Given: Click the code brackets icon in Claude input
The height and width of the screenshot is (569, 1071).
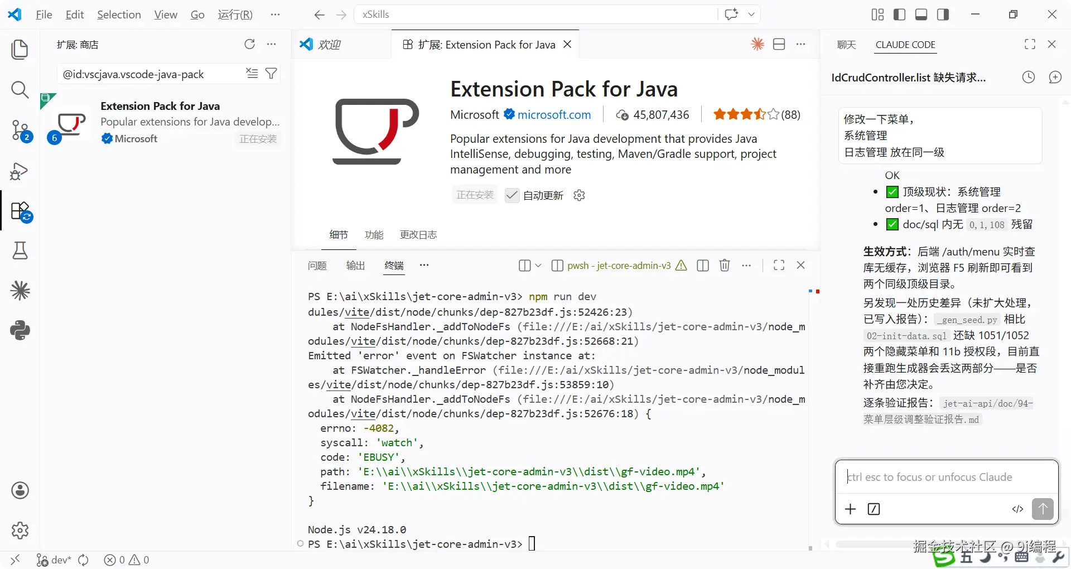Looking at the screenshot, I should tap(1017, 509).
